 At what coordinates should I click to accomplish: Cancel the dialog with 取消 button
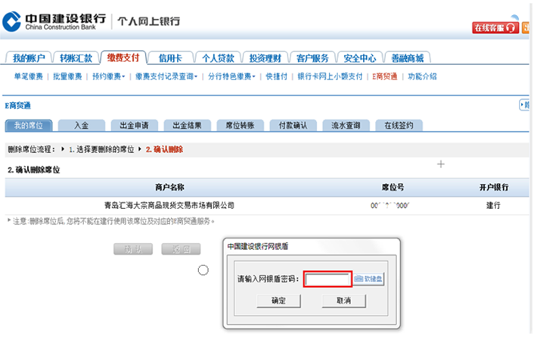343,301
